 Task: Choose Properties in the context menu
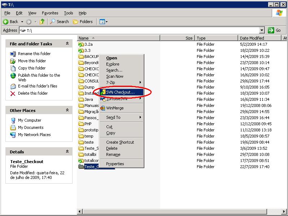[x=121, y=164]
